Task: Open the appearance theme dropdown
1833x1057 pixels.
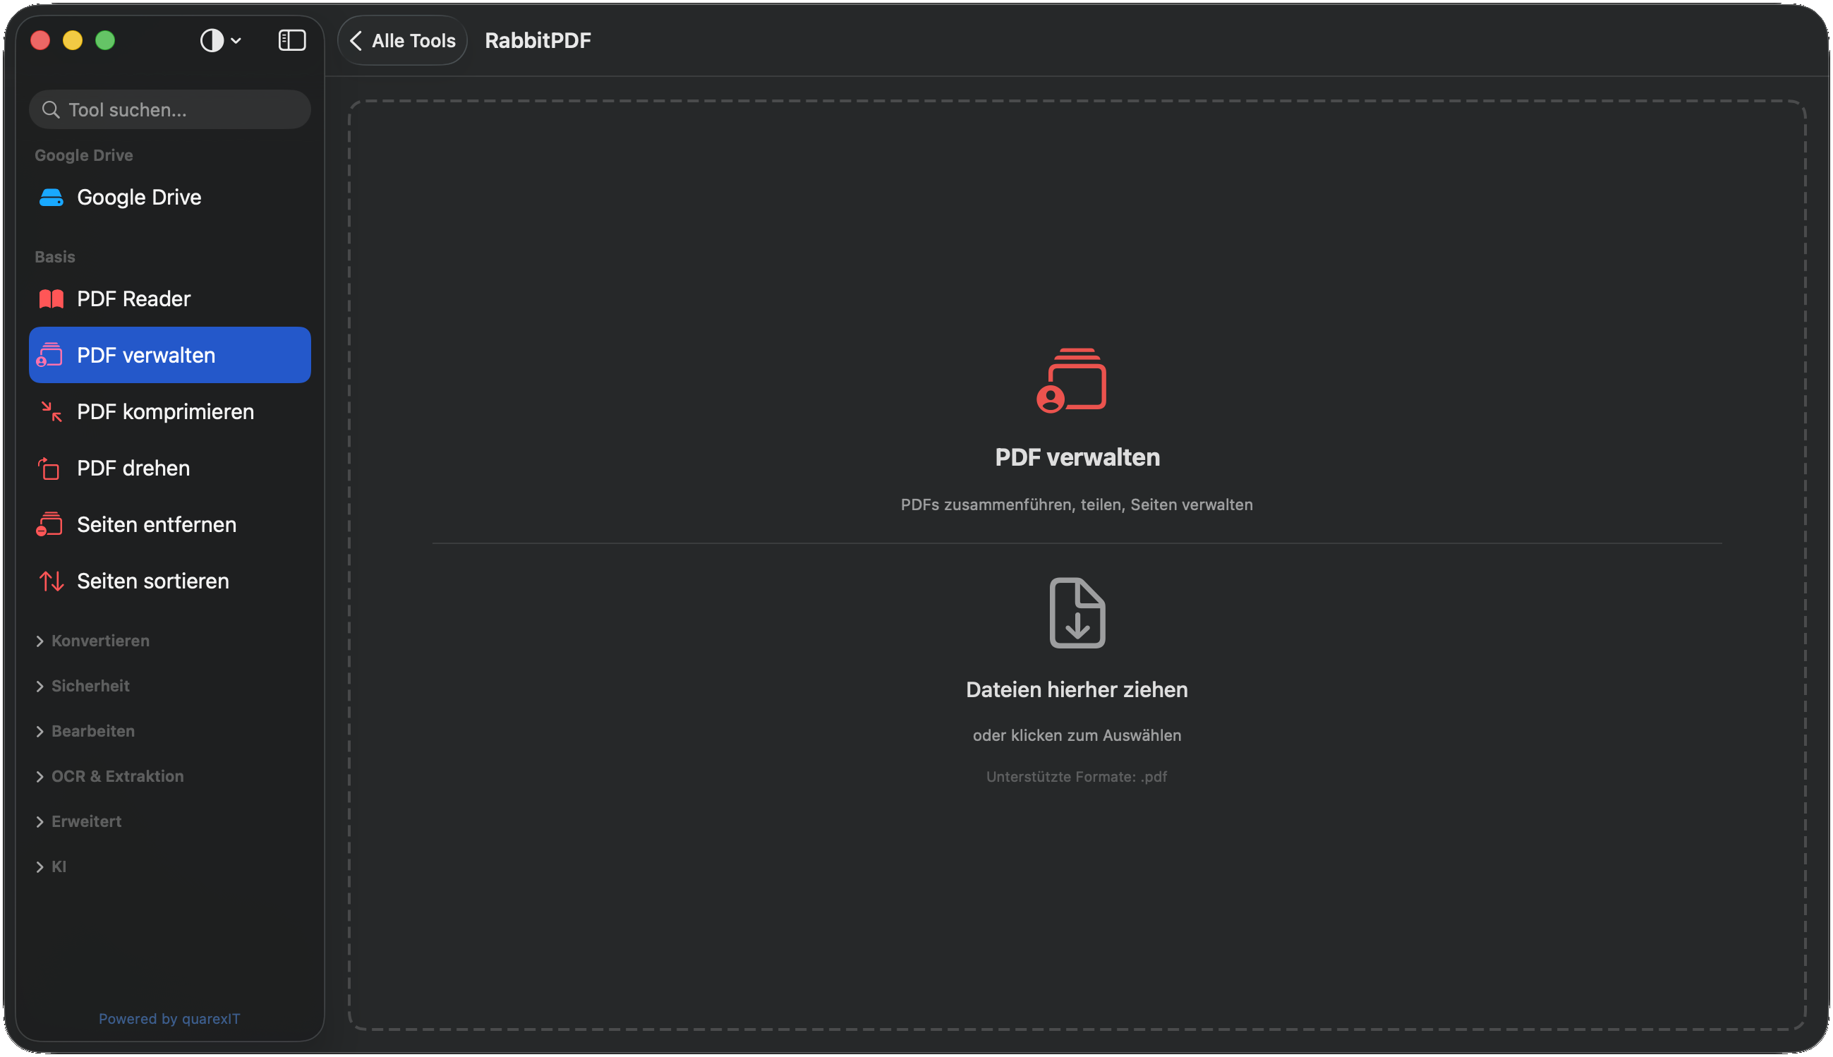Action: click(221, 41)
